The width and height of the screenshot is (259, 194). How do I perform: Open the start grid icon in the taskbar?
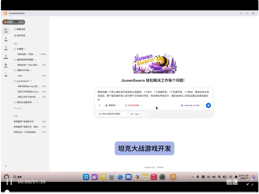click(86, 177)
